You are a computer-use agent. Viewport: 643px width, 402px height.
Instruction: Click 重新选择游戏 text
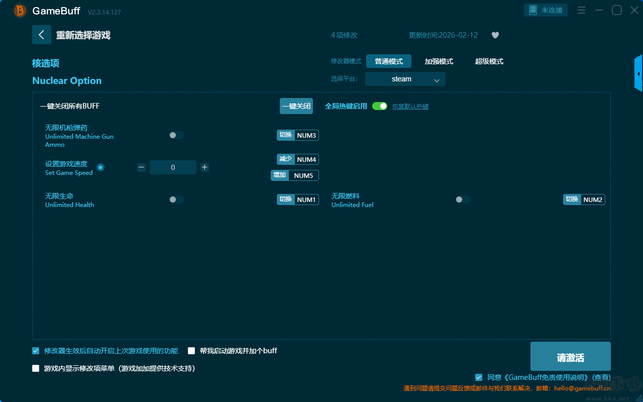83,35
